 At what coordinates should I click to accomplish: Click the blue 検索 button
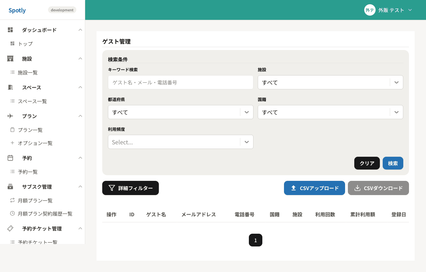click(393, 163)
